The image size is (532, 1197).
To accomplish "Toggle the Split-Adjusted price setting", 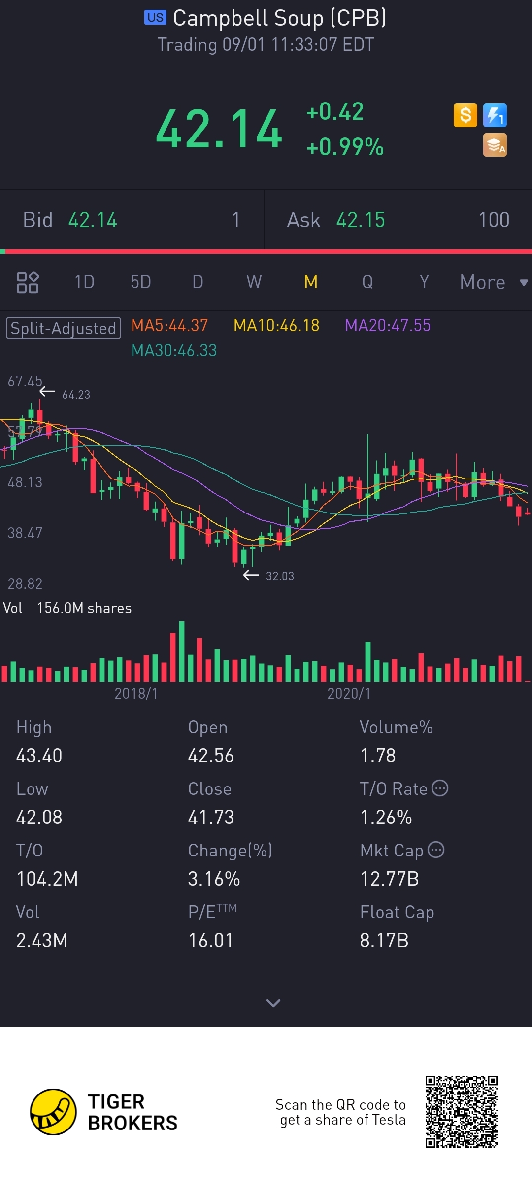I will 64,328.
